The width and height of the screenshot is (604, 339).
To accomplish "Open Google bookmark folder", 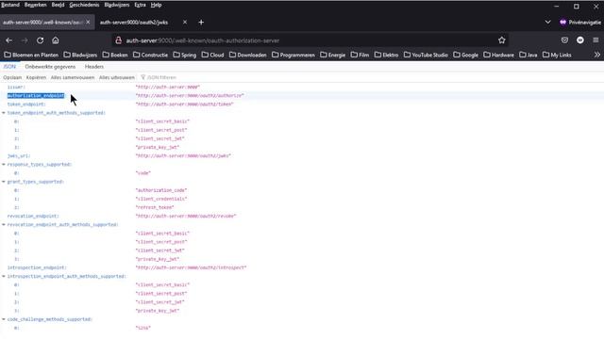I will pos(465,55).
